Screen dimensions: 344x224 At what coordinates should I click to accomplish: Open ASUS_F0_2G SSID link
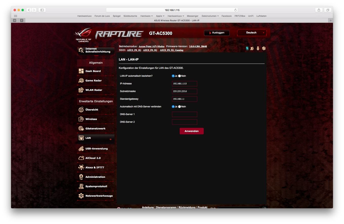(134, 50)
